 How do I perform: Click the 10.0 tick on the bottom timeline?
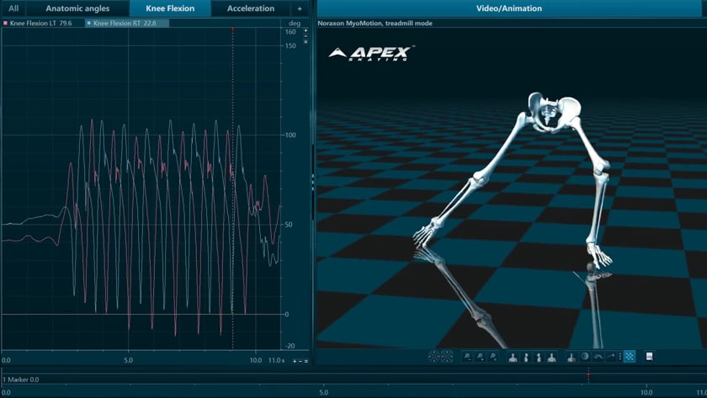(x=646, y=392)
